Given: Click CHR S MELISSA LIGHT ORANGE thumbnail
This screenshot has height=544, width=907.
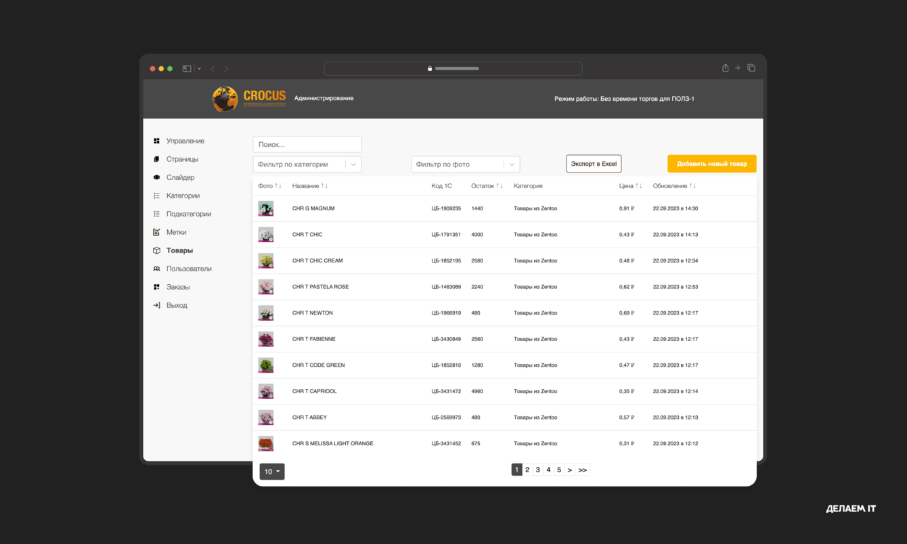Looking at the screenshot, I should coord(266,444).
